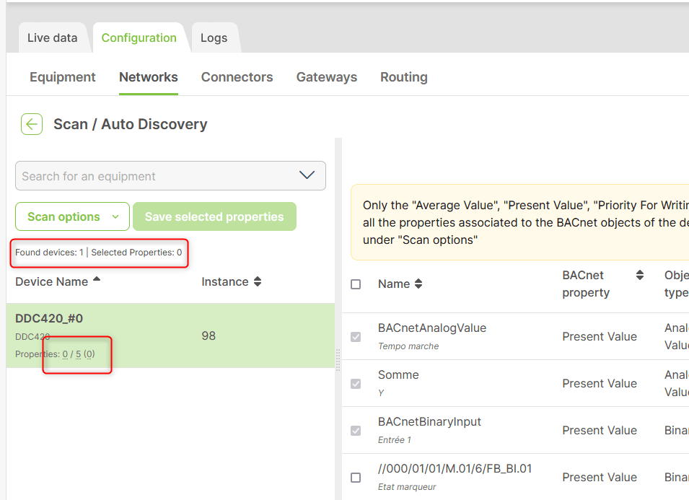Sort by Device Name column arrow
The height and width of the screenshot is (500, 689).
tap(97, 281)
